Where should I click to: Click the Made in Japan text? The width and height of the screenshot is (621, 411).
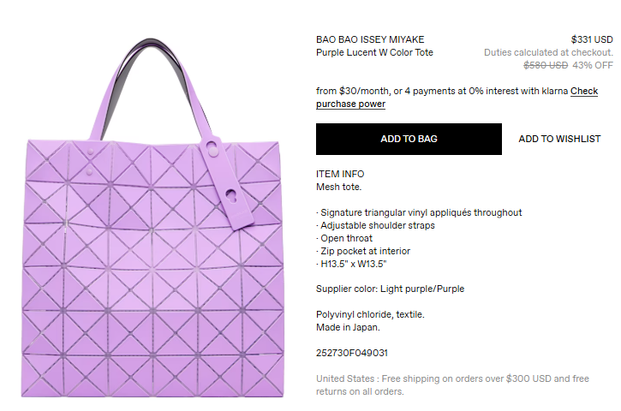coord(348,327)
